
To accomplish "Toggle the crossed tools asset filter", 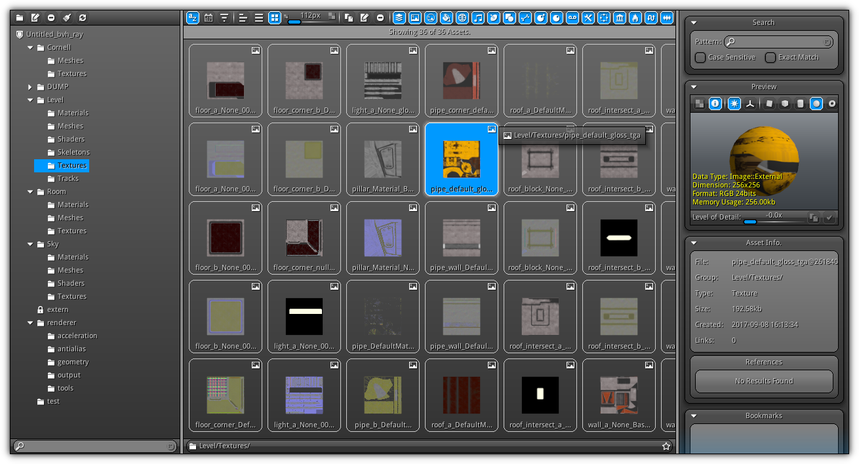I will [x=588, y=18].
